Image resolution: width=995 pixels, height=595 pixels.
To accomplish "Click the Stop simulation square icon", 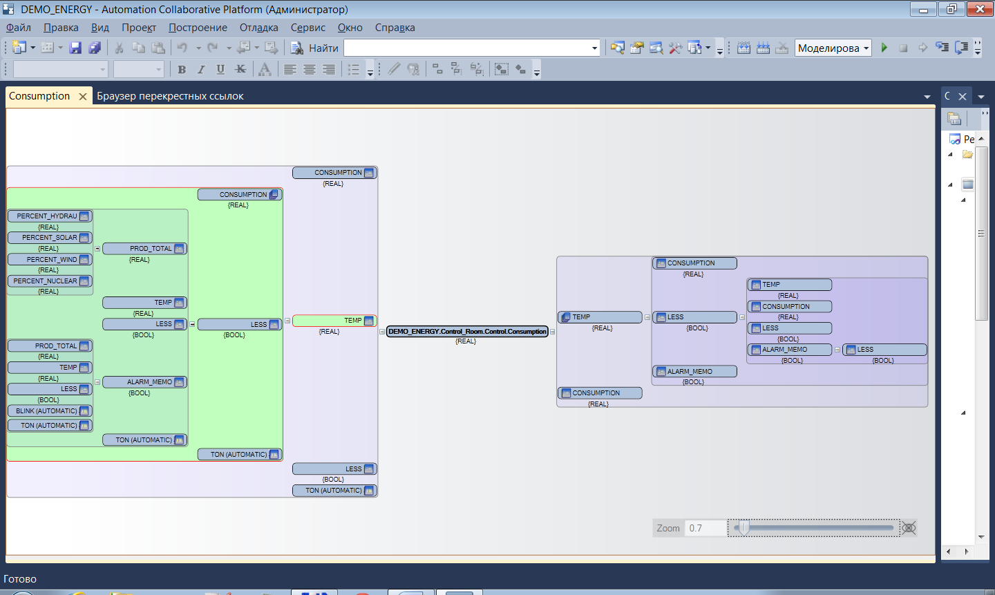I will [903, 48].
